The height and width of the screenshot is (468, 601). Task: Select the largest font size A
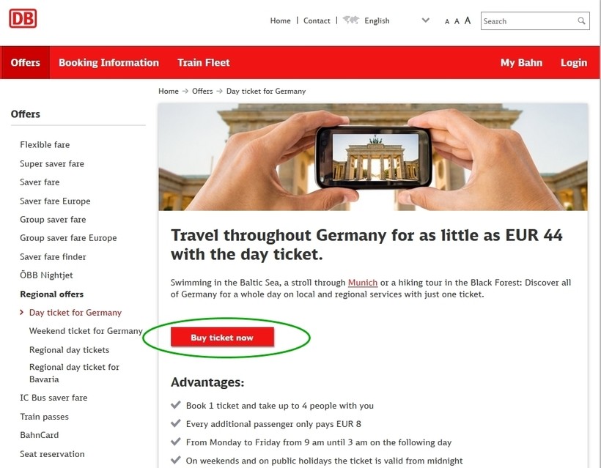click(x=468, y=21)
